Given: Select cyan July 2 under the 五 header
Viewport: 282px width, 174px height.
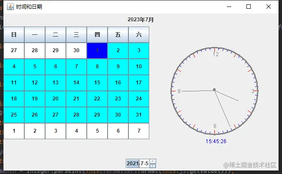Looking at the screenshot, I should [x=118, y=50].
